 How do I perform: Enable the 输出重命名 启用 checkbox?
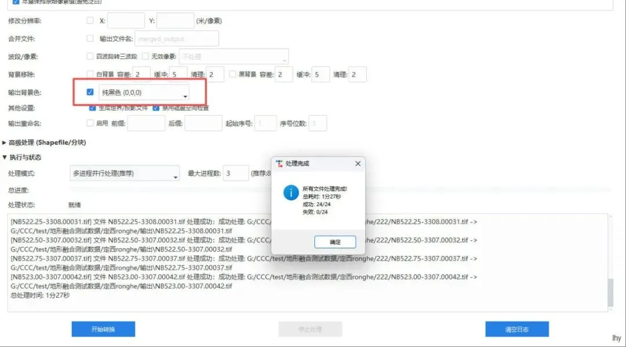point(90,123)
